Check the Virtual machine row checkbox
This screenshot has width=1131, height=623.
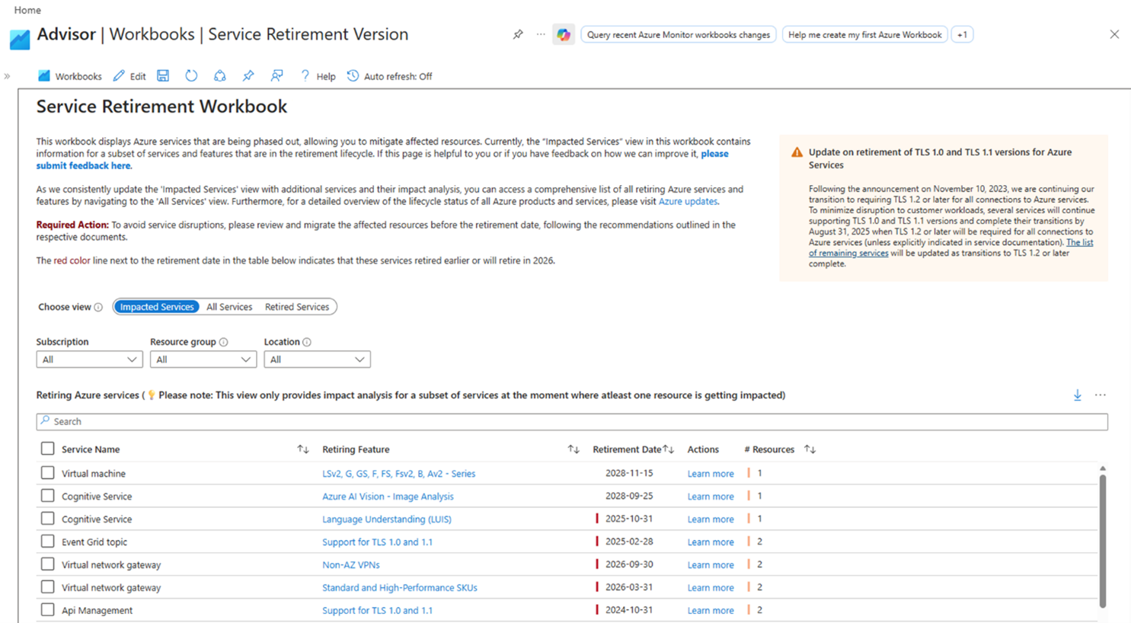[47, 473]
